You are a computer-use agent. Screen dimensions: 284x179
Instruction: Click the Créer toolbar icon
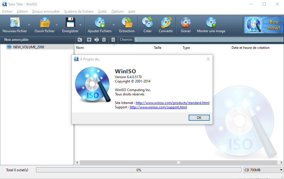pos(147,23)
